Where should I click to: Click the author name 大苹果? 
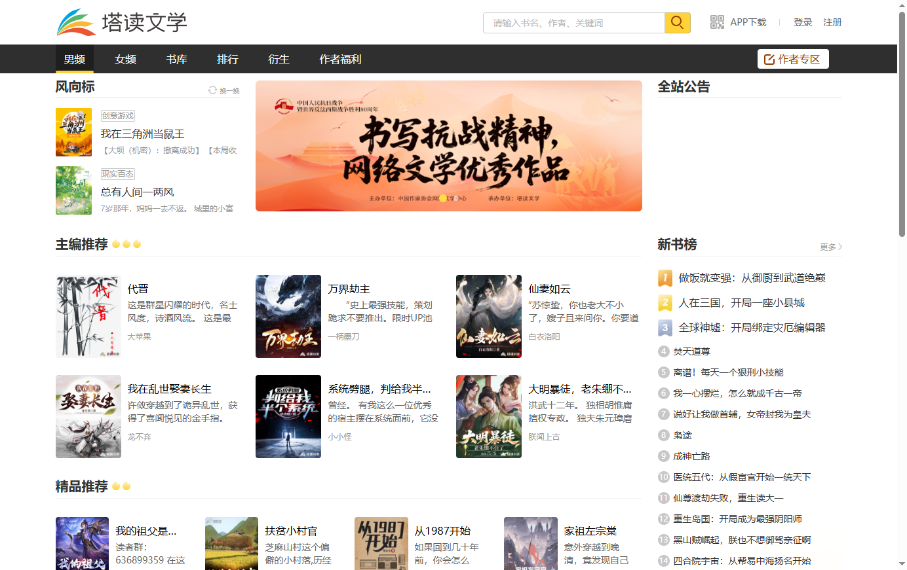pos(139,336)
